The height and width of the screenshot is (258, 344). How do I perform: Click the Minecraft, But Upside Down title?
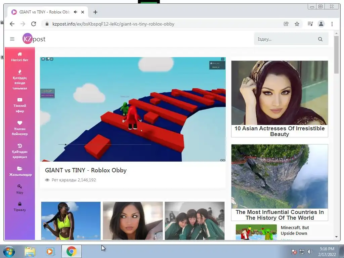295,230
